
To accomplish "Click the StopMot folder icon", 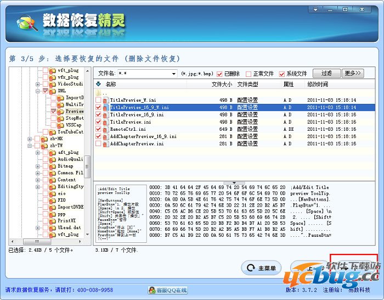I will [x=60, y=119].
